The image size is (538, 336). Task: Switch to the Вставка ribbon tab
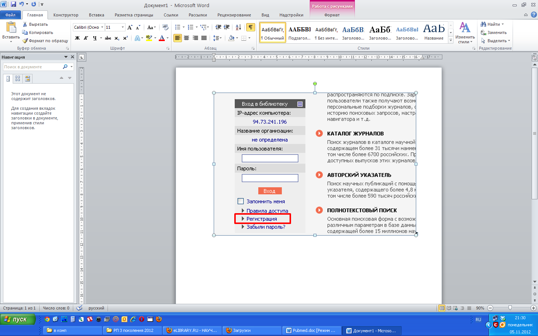[x=96, y=15]
